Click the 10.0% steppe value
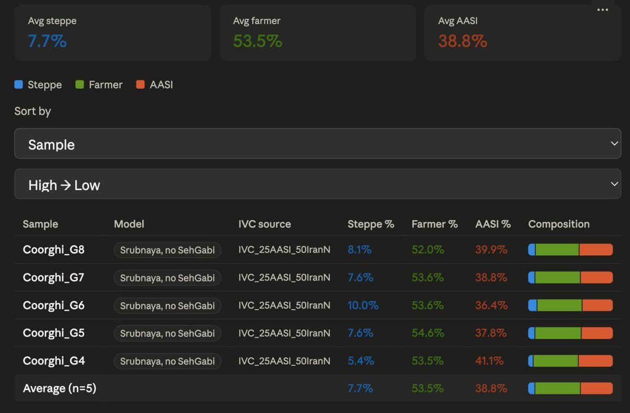The width and height of the screenshot is (630, 413). coord(363,305)
